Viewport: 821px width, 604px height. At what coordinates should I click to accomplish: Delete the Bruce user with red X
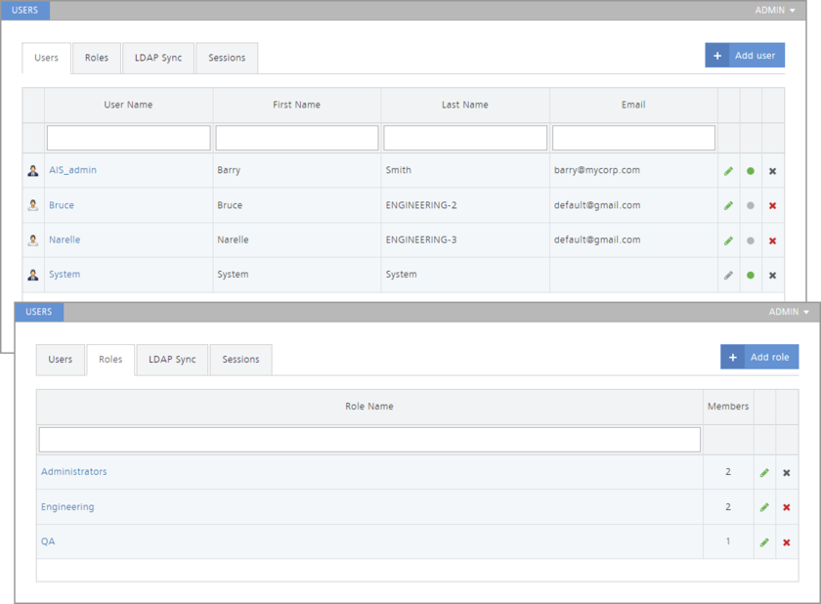(772, 206)
